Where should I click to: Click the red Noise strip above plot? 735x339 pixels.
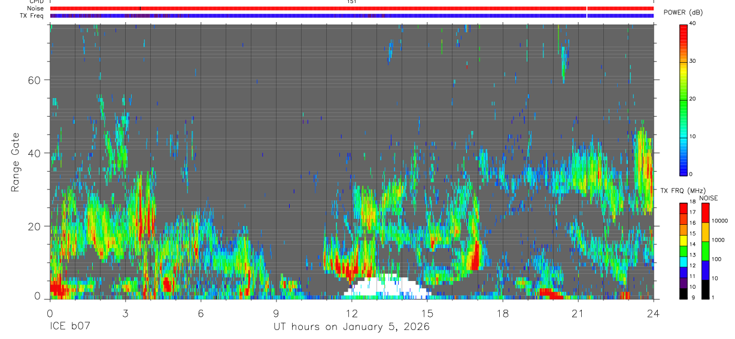click(351, 8)
